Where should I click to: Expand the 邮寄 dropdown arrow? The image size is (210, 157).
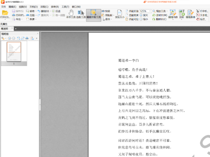36,11
